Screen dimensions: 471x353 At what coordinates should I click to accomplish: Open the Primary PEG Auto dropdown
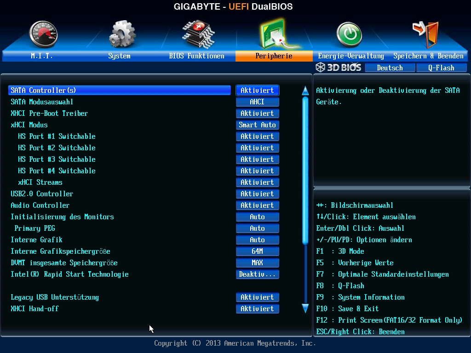[258, 228]
